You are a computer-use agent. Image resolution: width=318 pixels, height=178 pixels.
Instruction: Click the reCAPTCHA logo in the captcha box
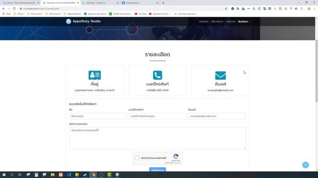pyautogui.click(x=176, y=156)
